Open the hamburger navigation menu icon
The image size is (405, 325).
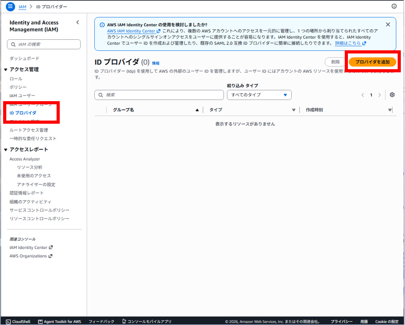tap(10, 6)
